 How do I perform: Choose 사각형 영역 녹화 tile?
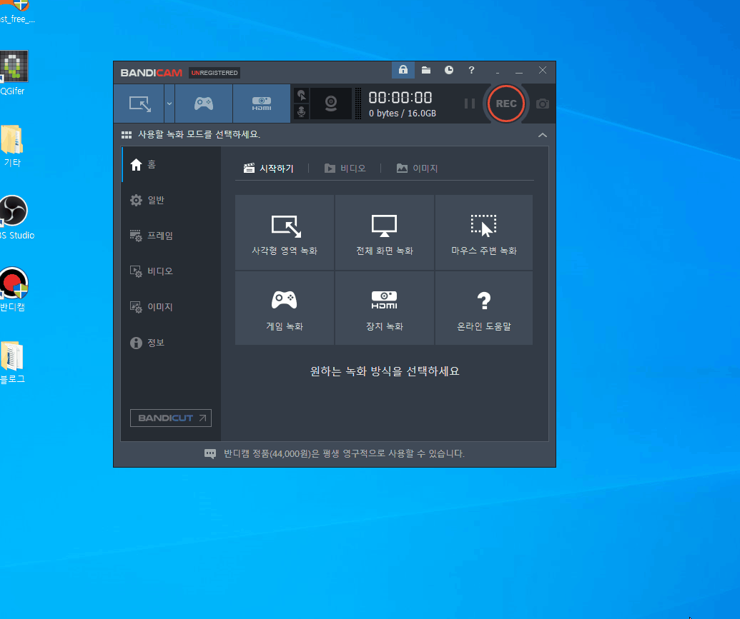click(285, 233)
